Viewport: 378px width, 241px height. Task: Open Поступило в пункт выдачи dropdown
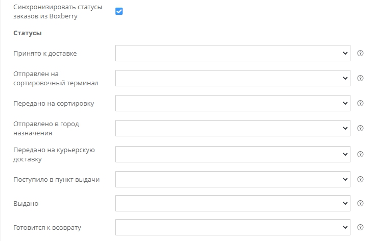pos(232,179)
